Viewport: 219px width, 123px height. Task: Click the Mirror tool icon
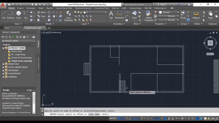[x=49, y=16]
